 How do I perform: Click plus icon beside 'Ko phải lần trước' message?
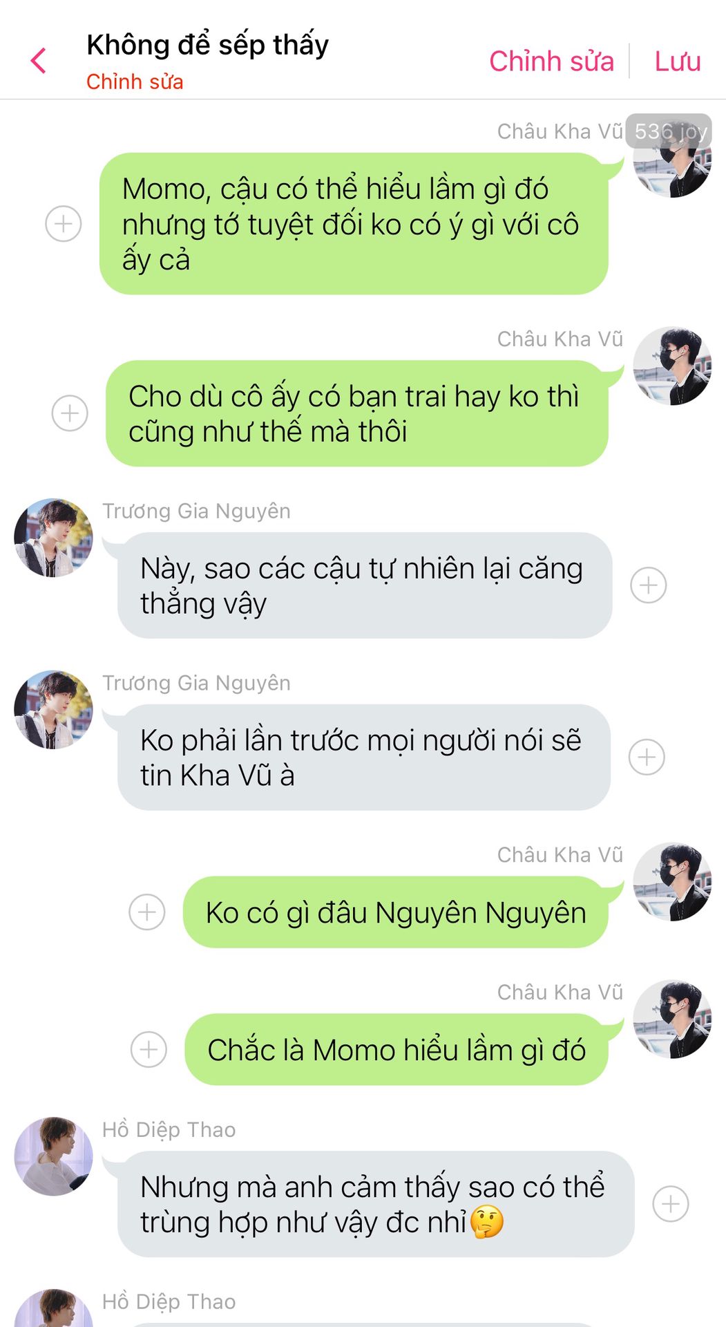pyautogui.click(x=647, y=757)
